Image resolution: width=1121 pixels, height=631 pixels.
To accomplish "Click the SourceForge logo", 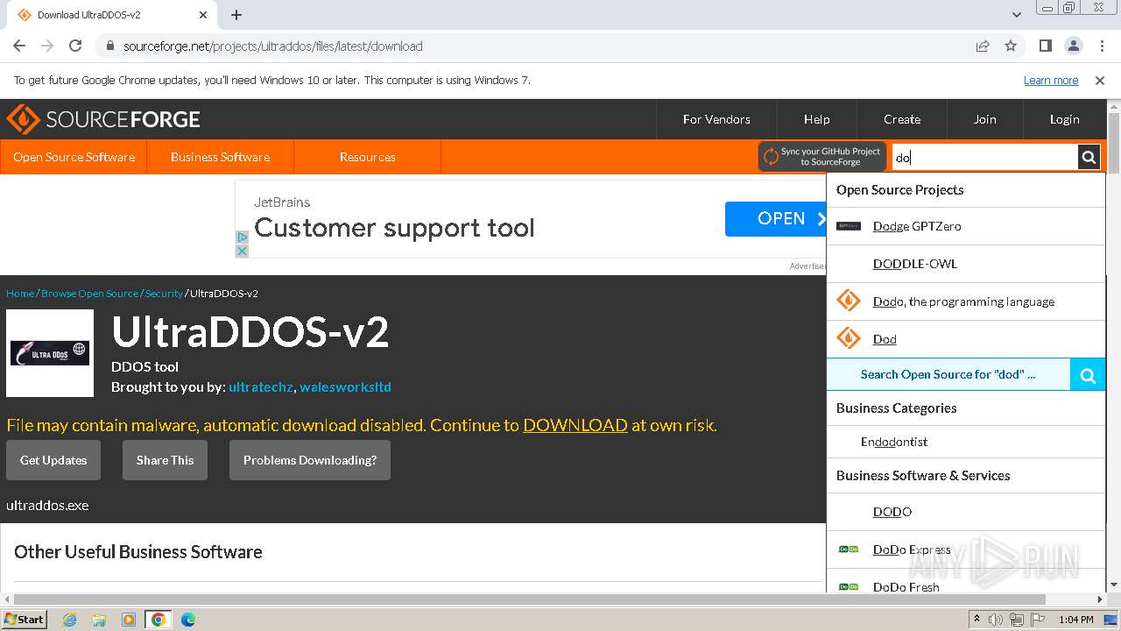I will [x=103, y=119].
